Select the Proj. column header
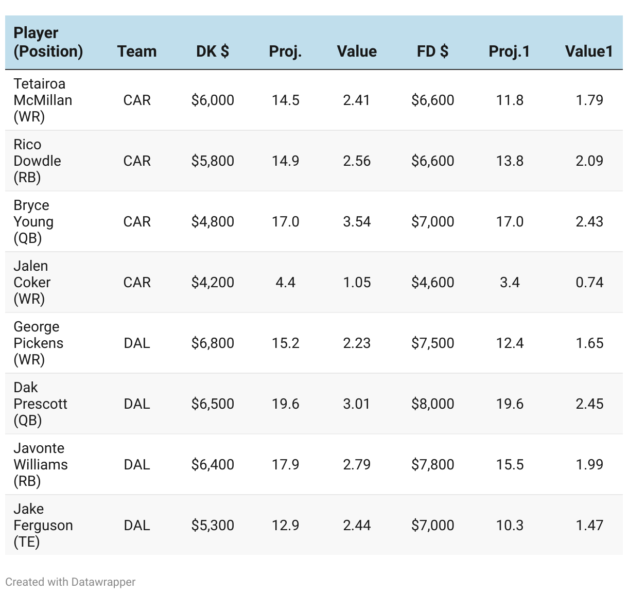628x594 pixels. [x=285, y=51]
